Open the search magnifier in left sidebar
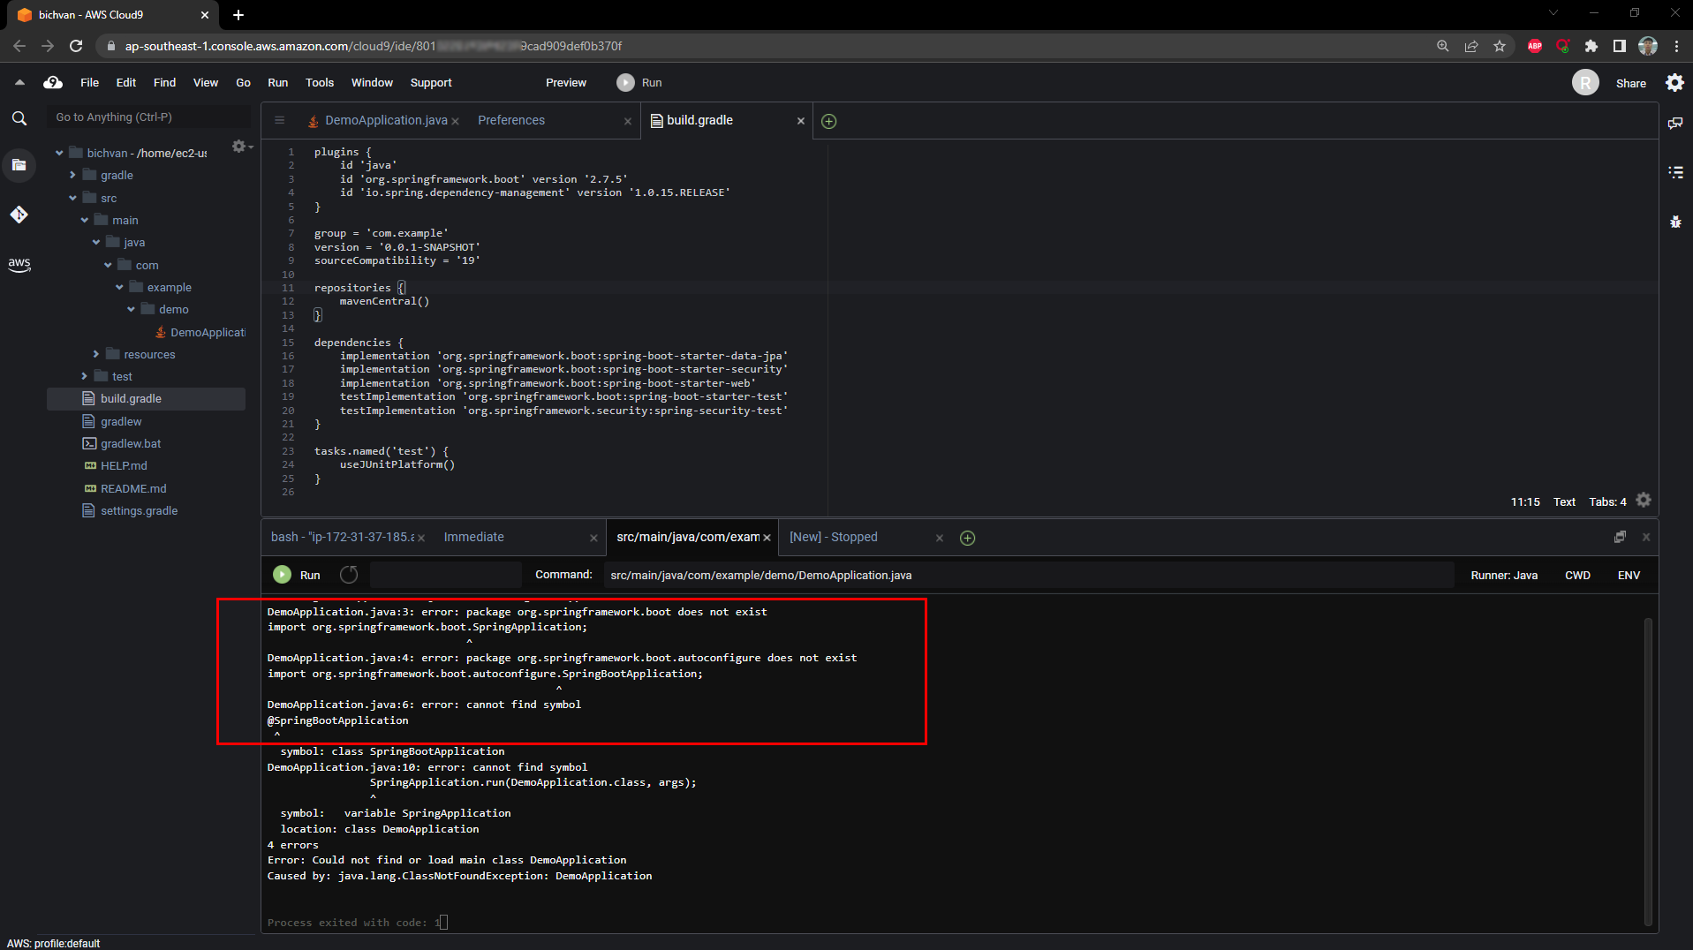Image resolution: width=1693 pixels, height=950 pixels. coord(19,117)
